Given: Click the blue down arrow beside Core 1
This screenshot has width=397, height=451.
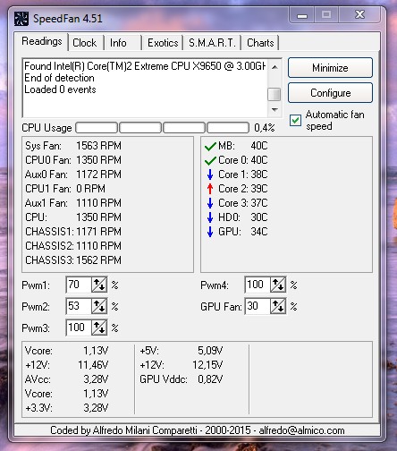Looking at the screenshot, I should tap(210, 174).
